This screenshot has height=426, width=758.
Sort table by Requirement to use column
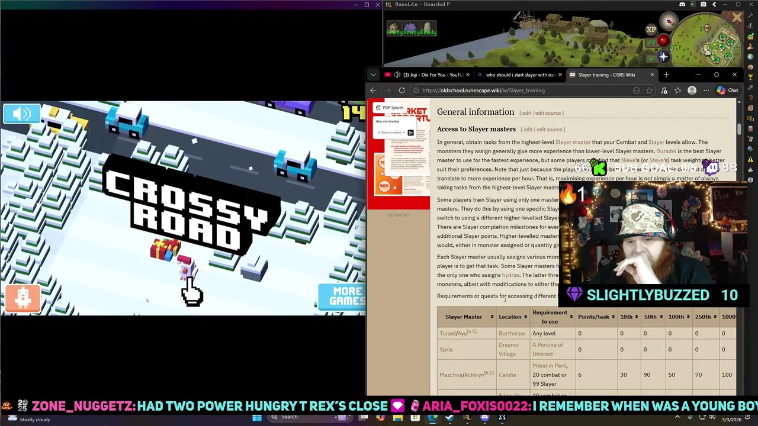point(553,317)
